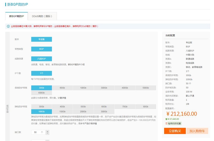Select the 专业版 version option
Screen dimensions: 214x141
point(41,39)
